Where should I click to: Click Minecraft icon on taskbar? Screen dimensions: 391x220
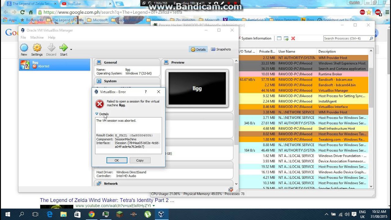(119, 215)
